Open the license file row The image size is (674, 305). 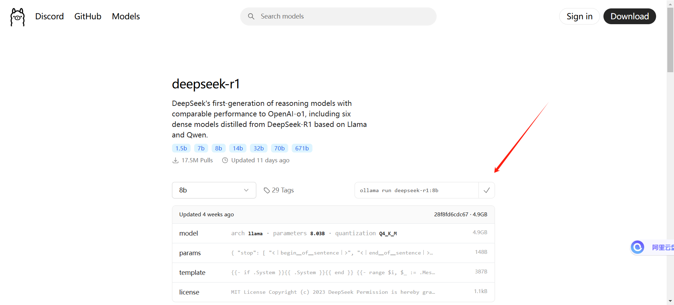pos(333,292)
